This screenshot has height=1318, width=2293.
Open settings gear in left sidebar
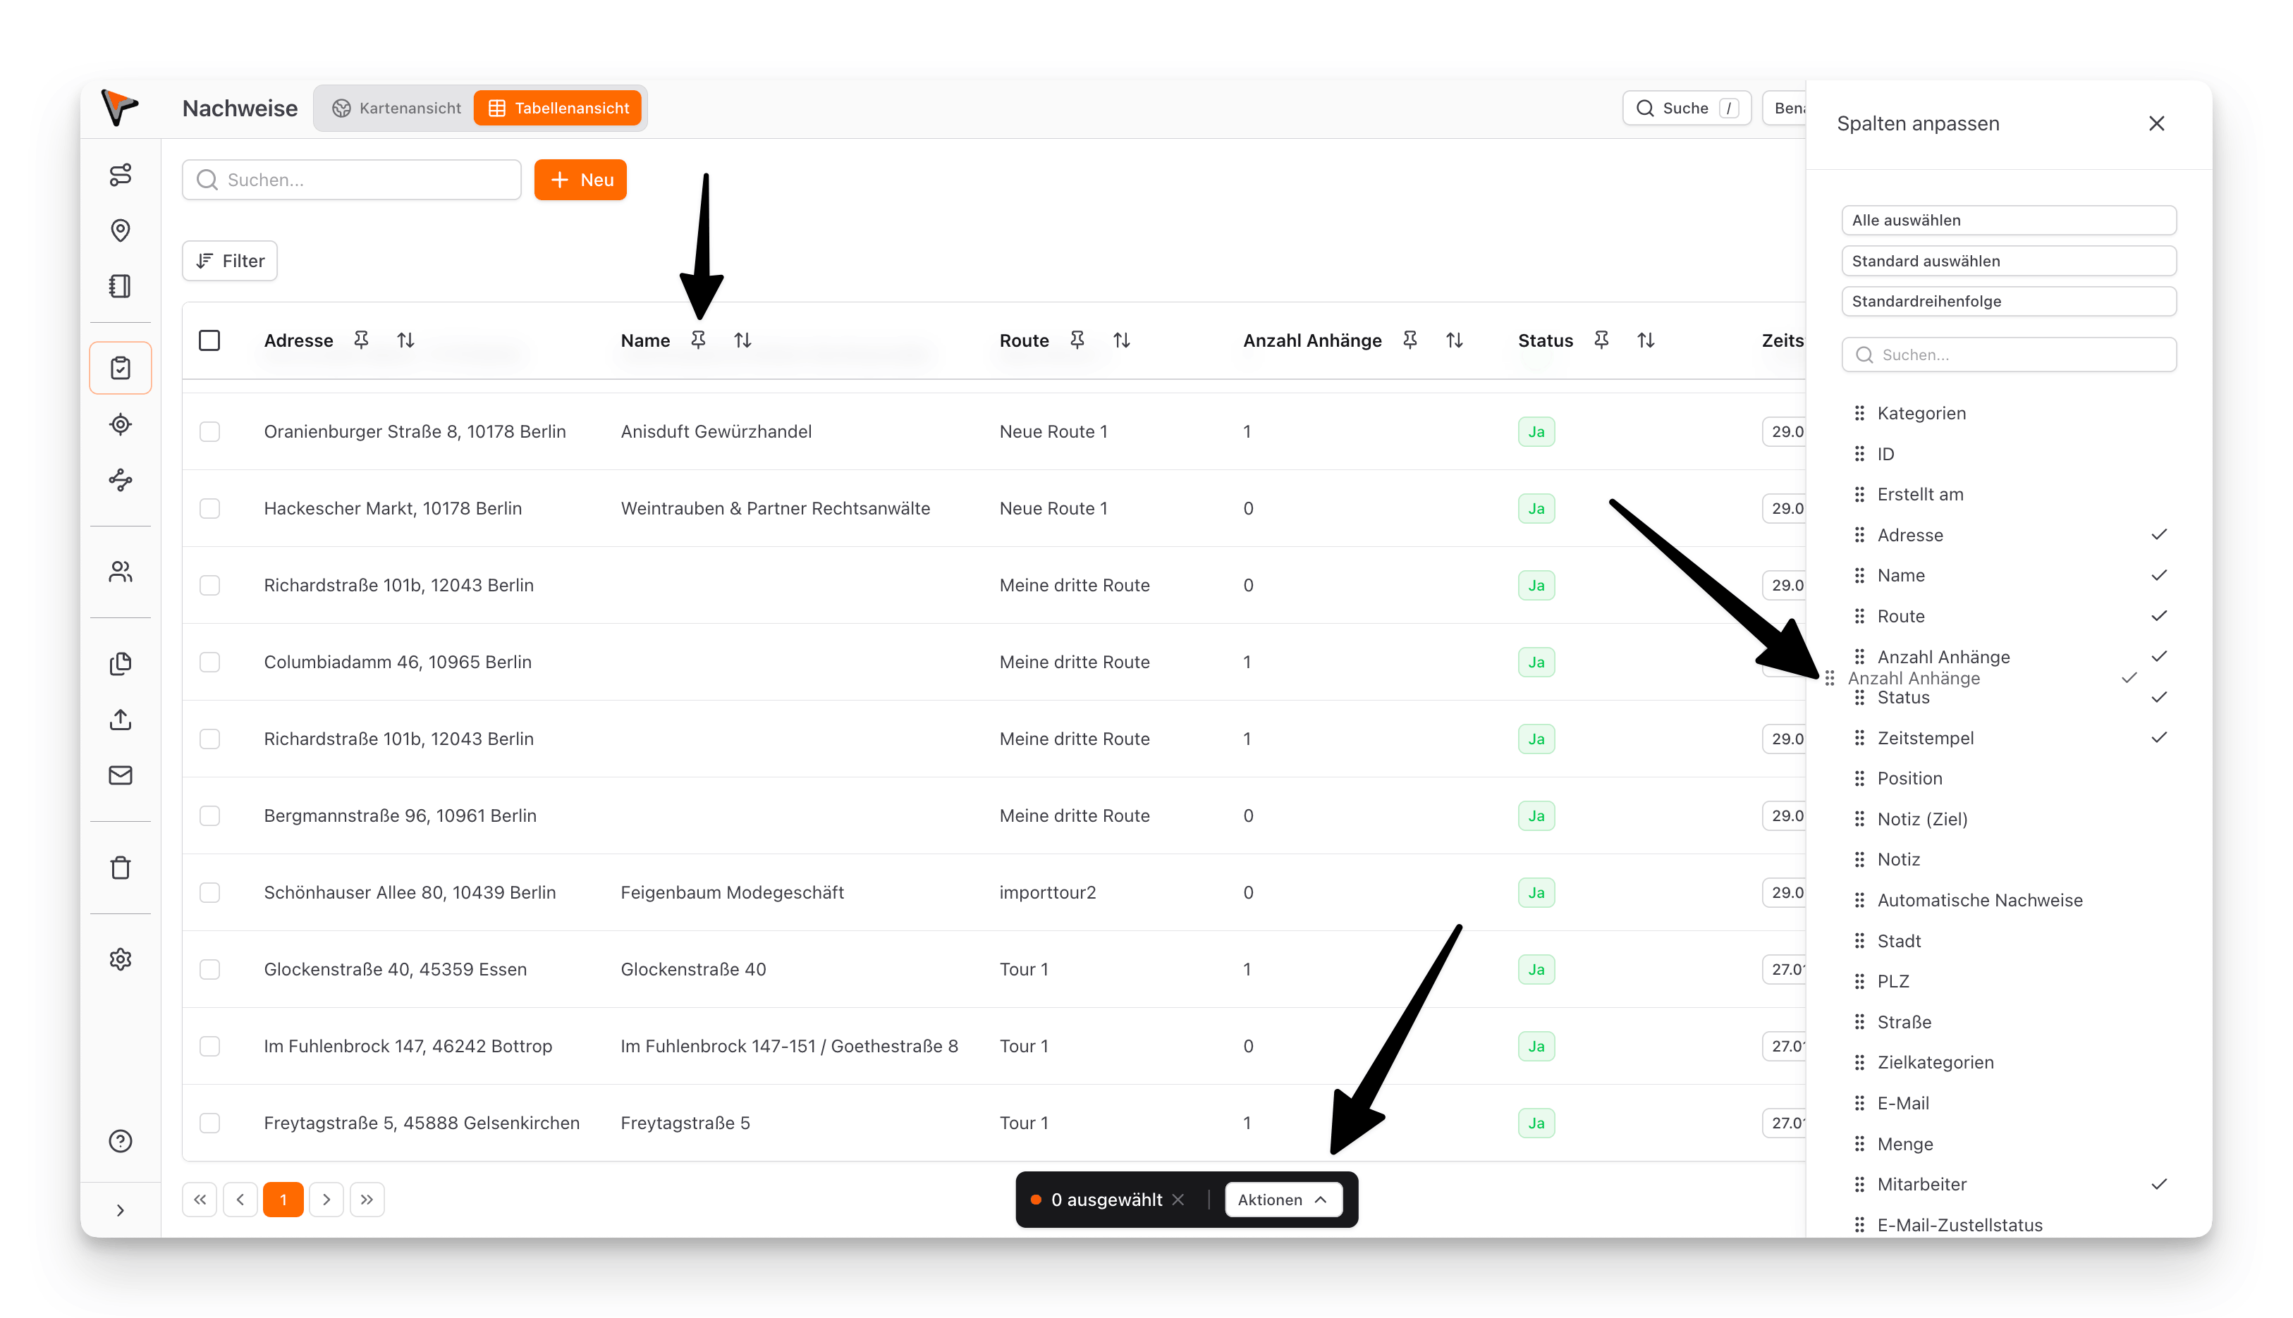[x=121, y=959]
